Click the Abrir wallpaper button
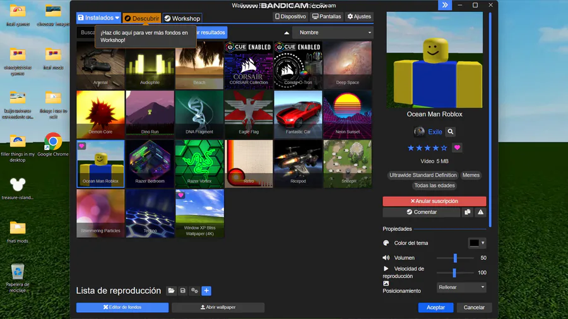The height and width of the screenshot is (319, 568). [218, 308]
